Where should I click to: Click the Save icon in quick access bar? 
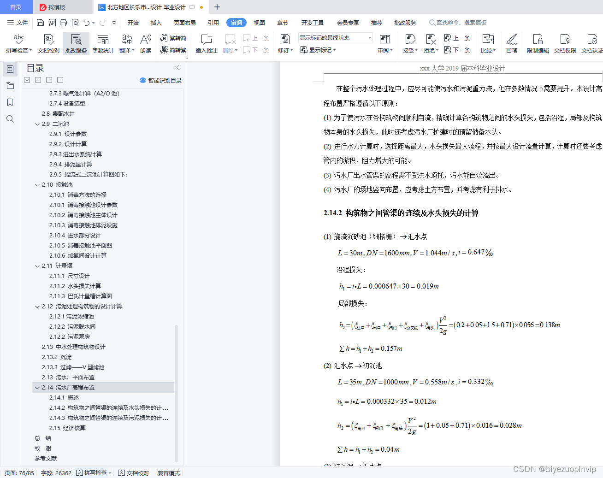click(40, 23)
